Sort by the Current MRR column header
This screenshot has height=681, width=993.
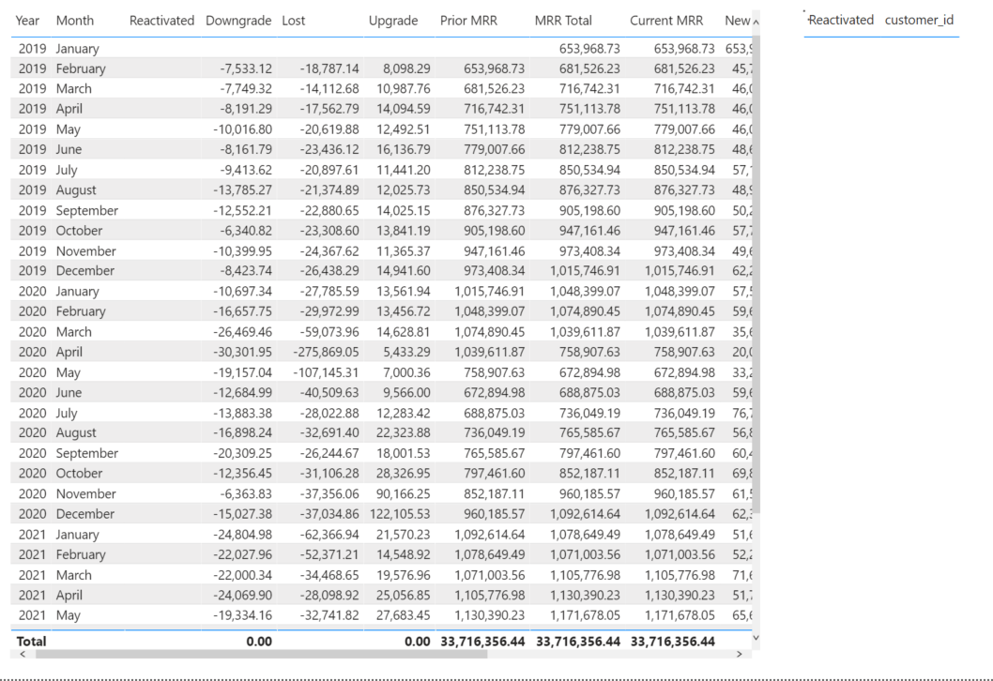(665, 20)
